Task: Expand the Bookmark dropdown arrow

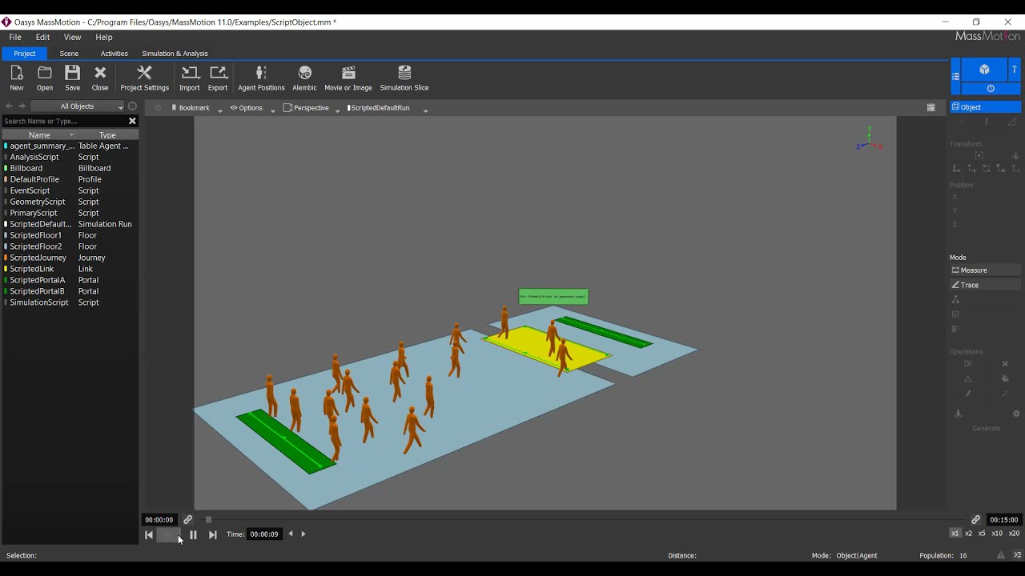Action: pos(219,110)
